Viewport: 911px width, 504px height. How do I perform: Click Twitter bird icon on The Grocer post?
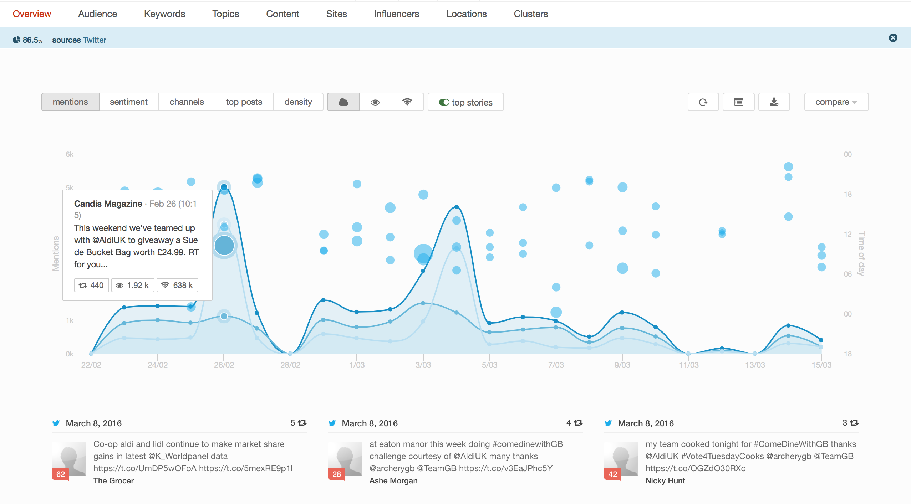coord(56,423)
